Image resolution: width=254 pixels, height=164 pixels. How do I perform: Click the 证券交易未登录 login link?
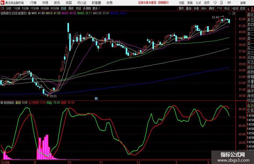click(x=147, y=3)
